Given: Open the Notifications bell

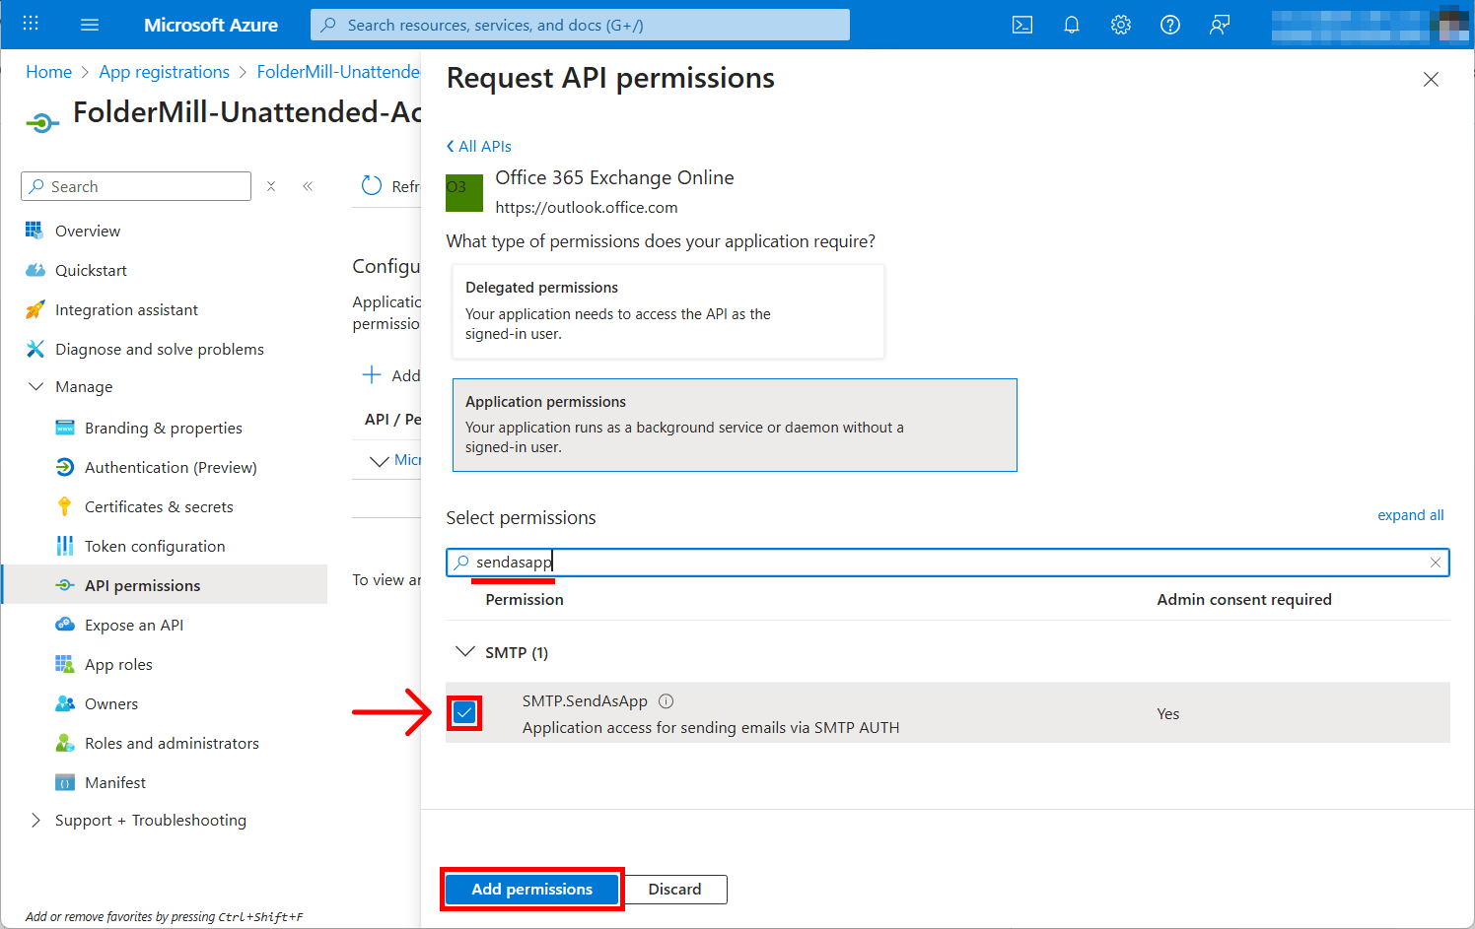Looking at the screenshot, I should pos(1072,25).
